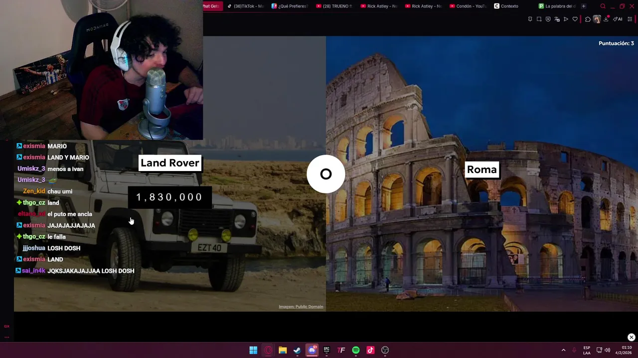This screenshot has width=638, height=358.
Task: Open File Explorer from the taskbar
Action: (x=283, y=350)
